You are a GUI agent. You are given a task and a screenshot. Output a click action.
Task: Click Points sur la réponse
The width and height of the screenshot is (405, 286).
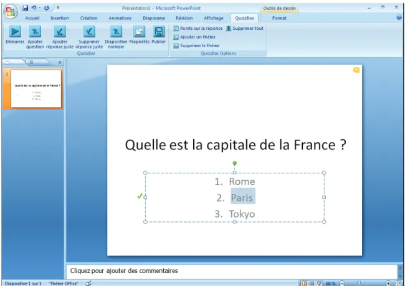(198, 29)
